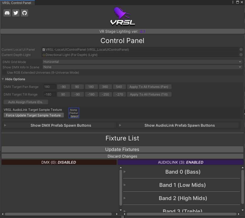Click AudioLink list scroll-right arrow
The height and width of the screenshot is (218, 245).
click(239, 214)
